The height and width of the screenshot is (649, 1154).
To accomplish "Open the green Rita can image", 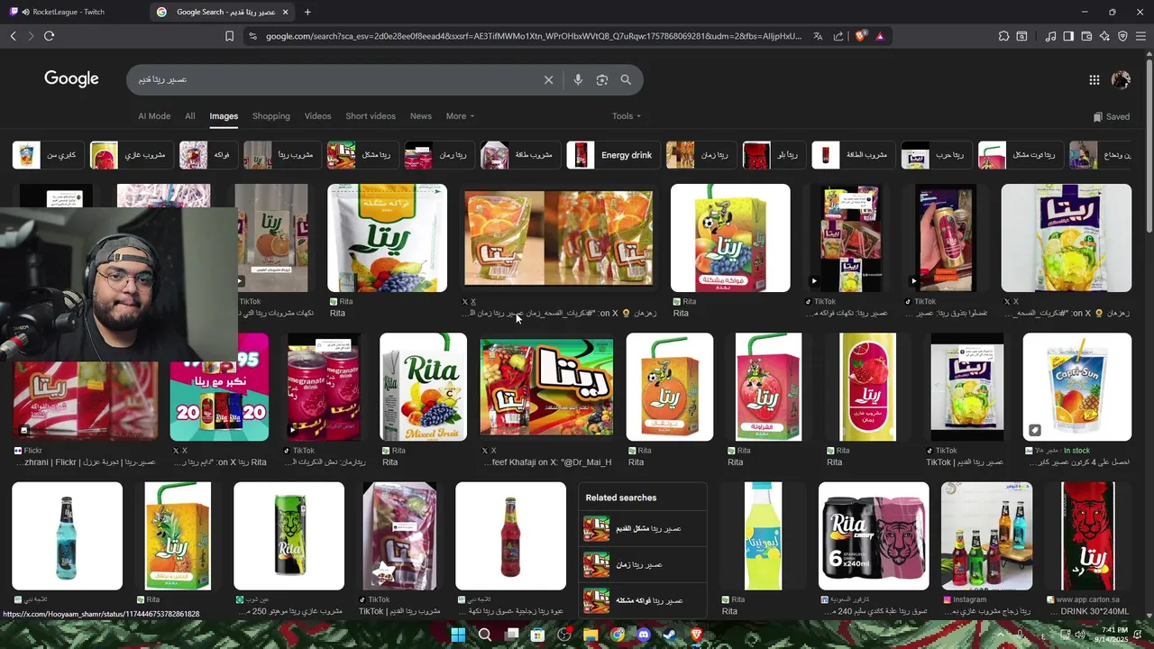I will click(x=288, y=536).
